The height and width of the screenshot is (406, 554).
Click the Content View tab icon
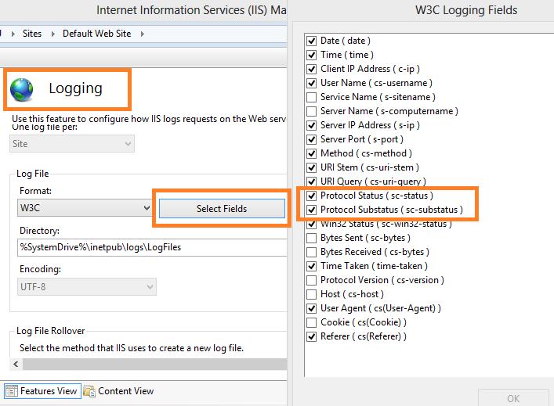(x=89, y=391)
